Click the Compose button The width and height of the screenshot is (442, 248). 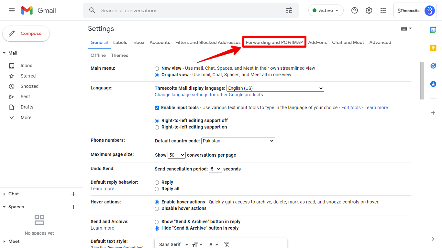[x=26, y=34]
